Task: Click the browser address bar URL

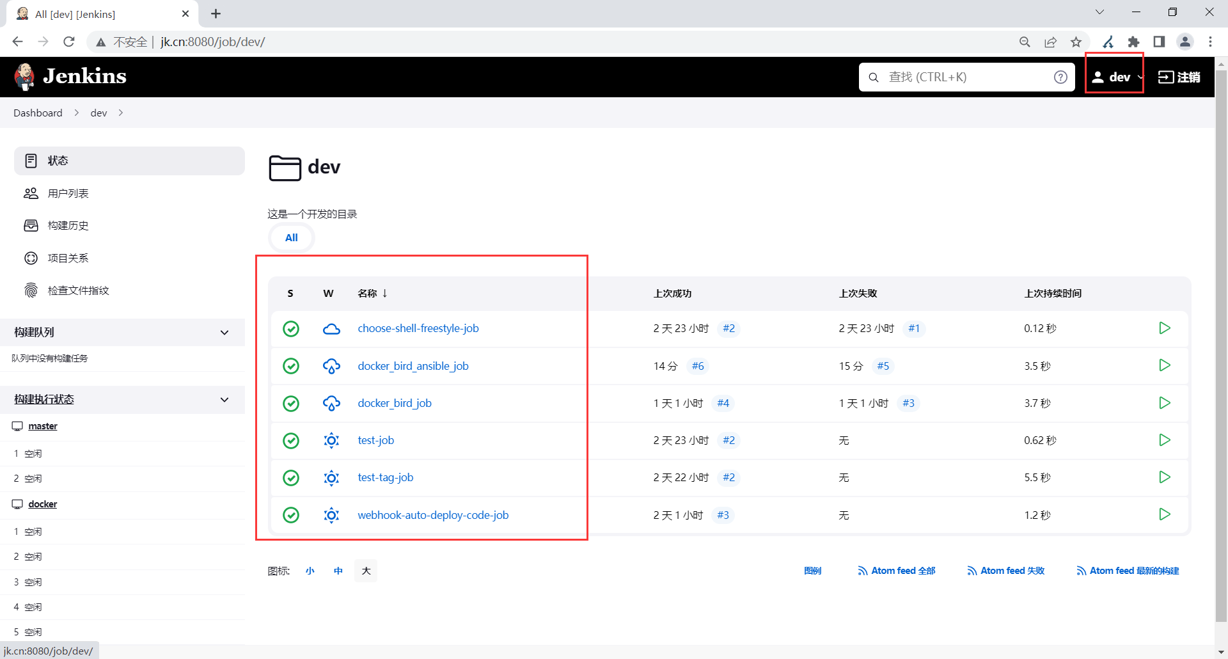Action: [x=212, y=42]
